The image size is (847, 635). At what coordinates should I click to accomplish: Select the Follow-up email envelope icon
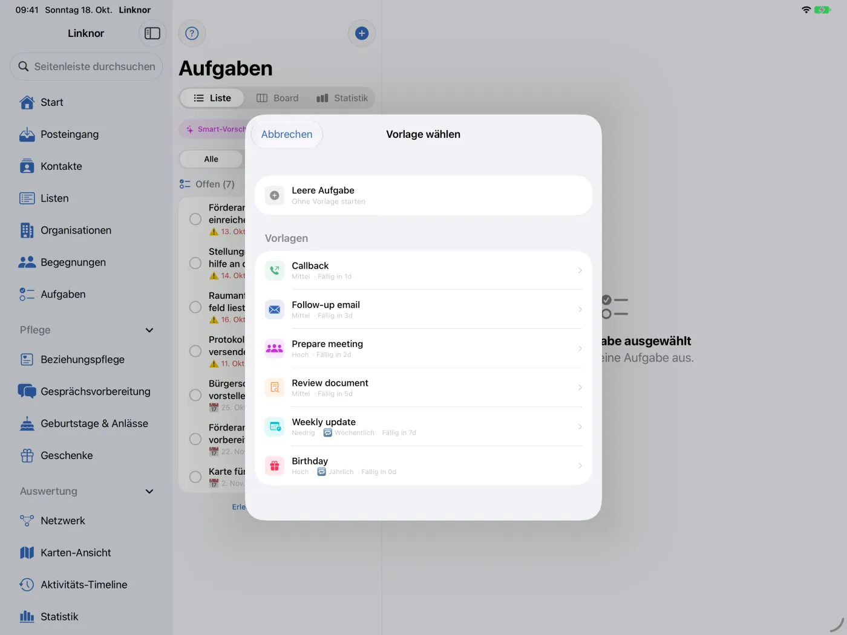275,310
